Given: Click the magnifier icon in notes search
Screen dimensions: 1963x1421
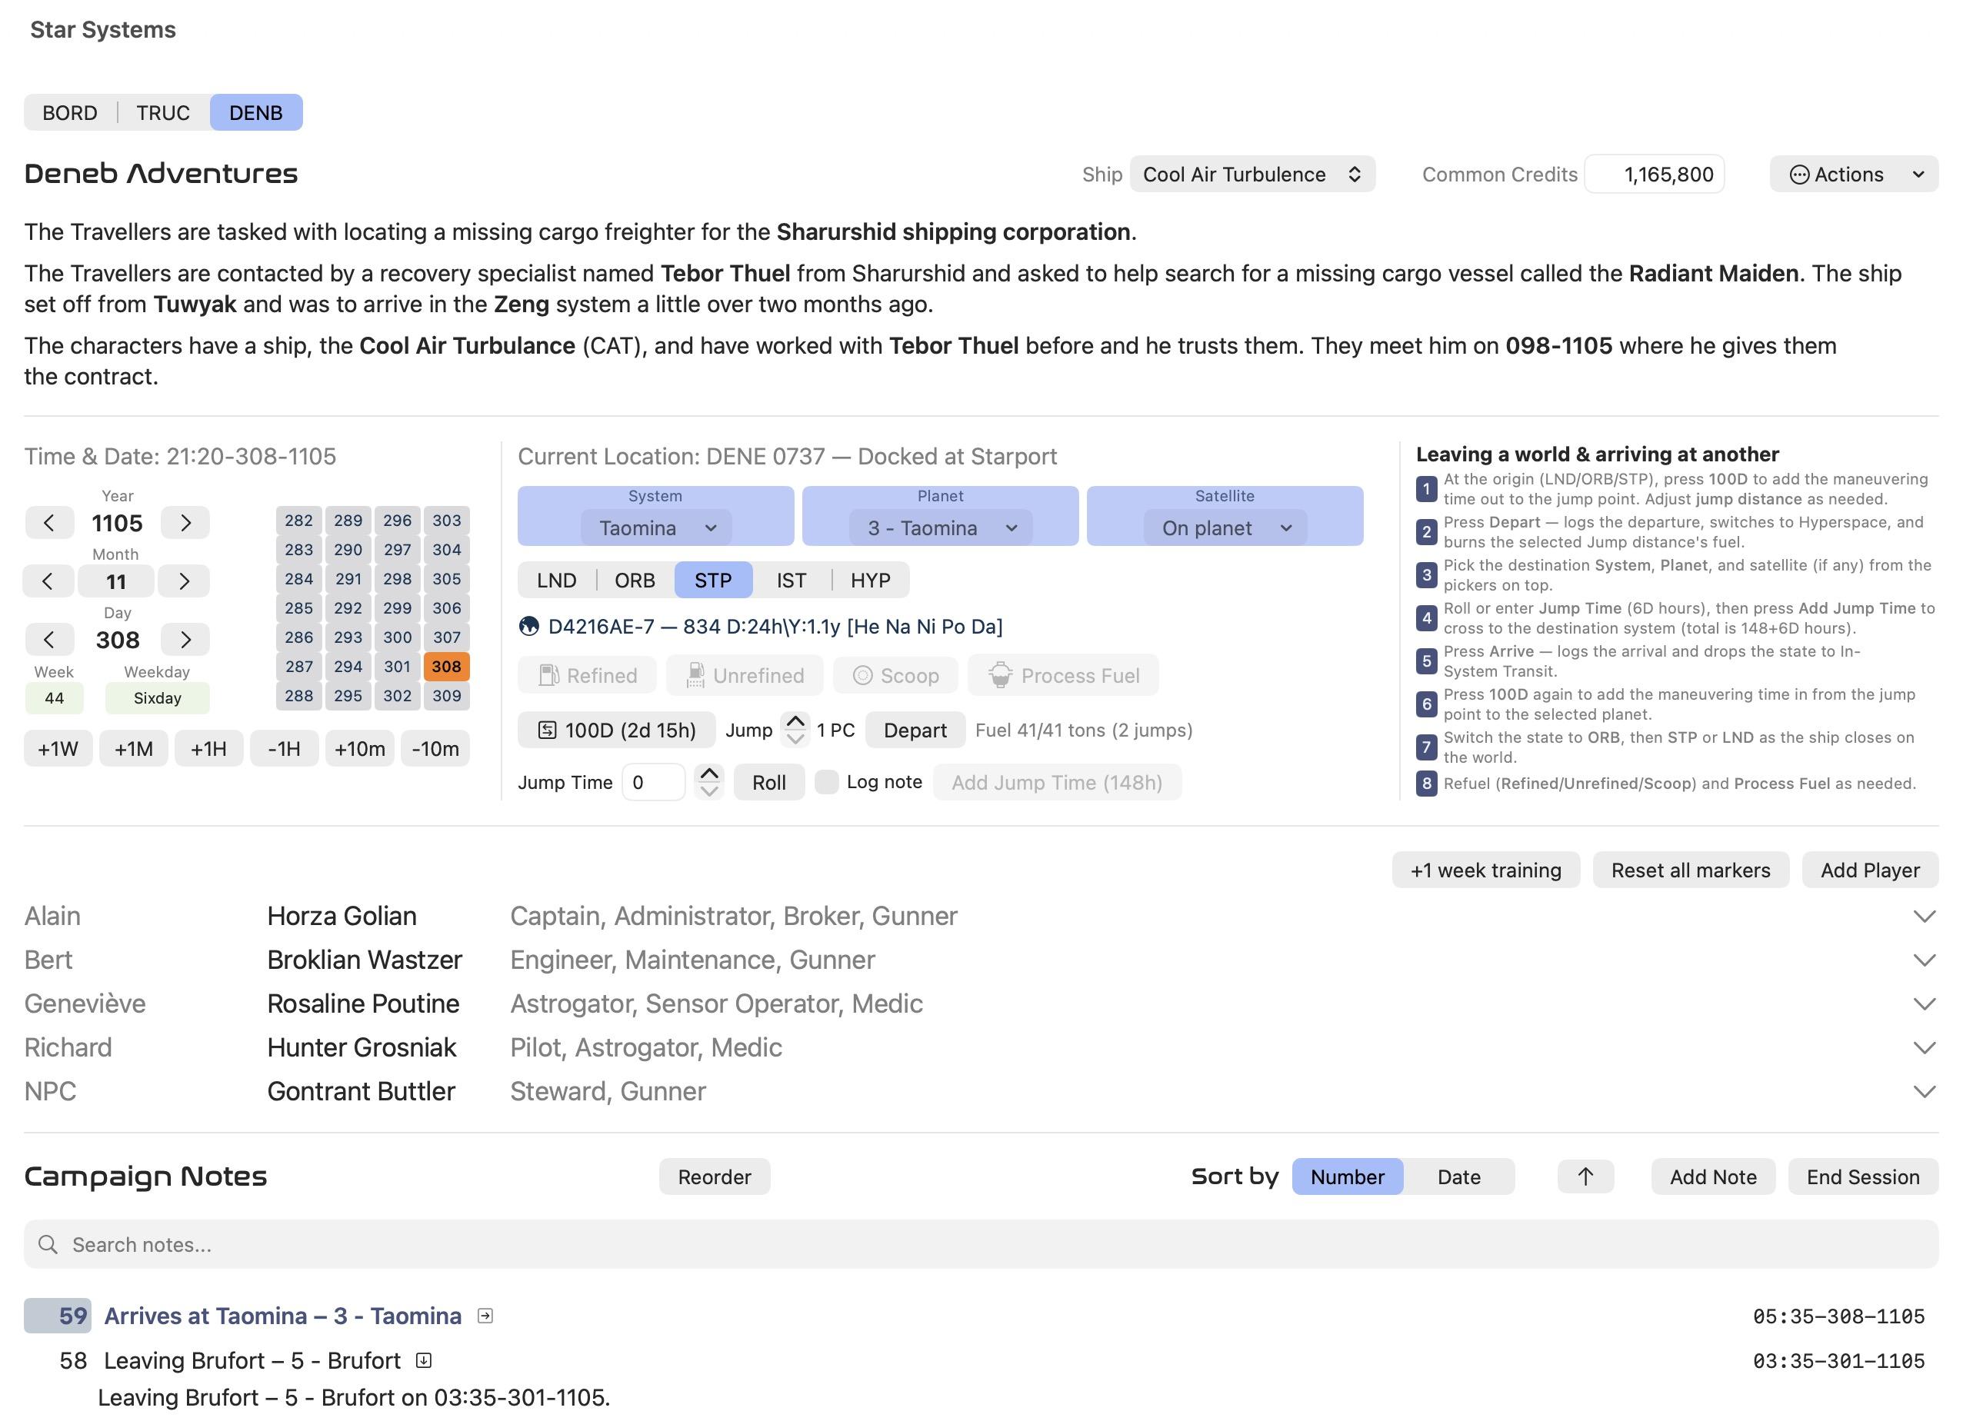Looking at the screenshot, I should click(48, 1244).
